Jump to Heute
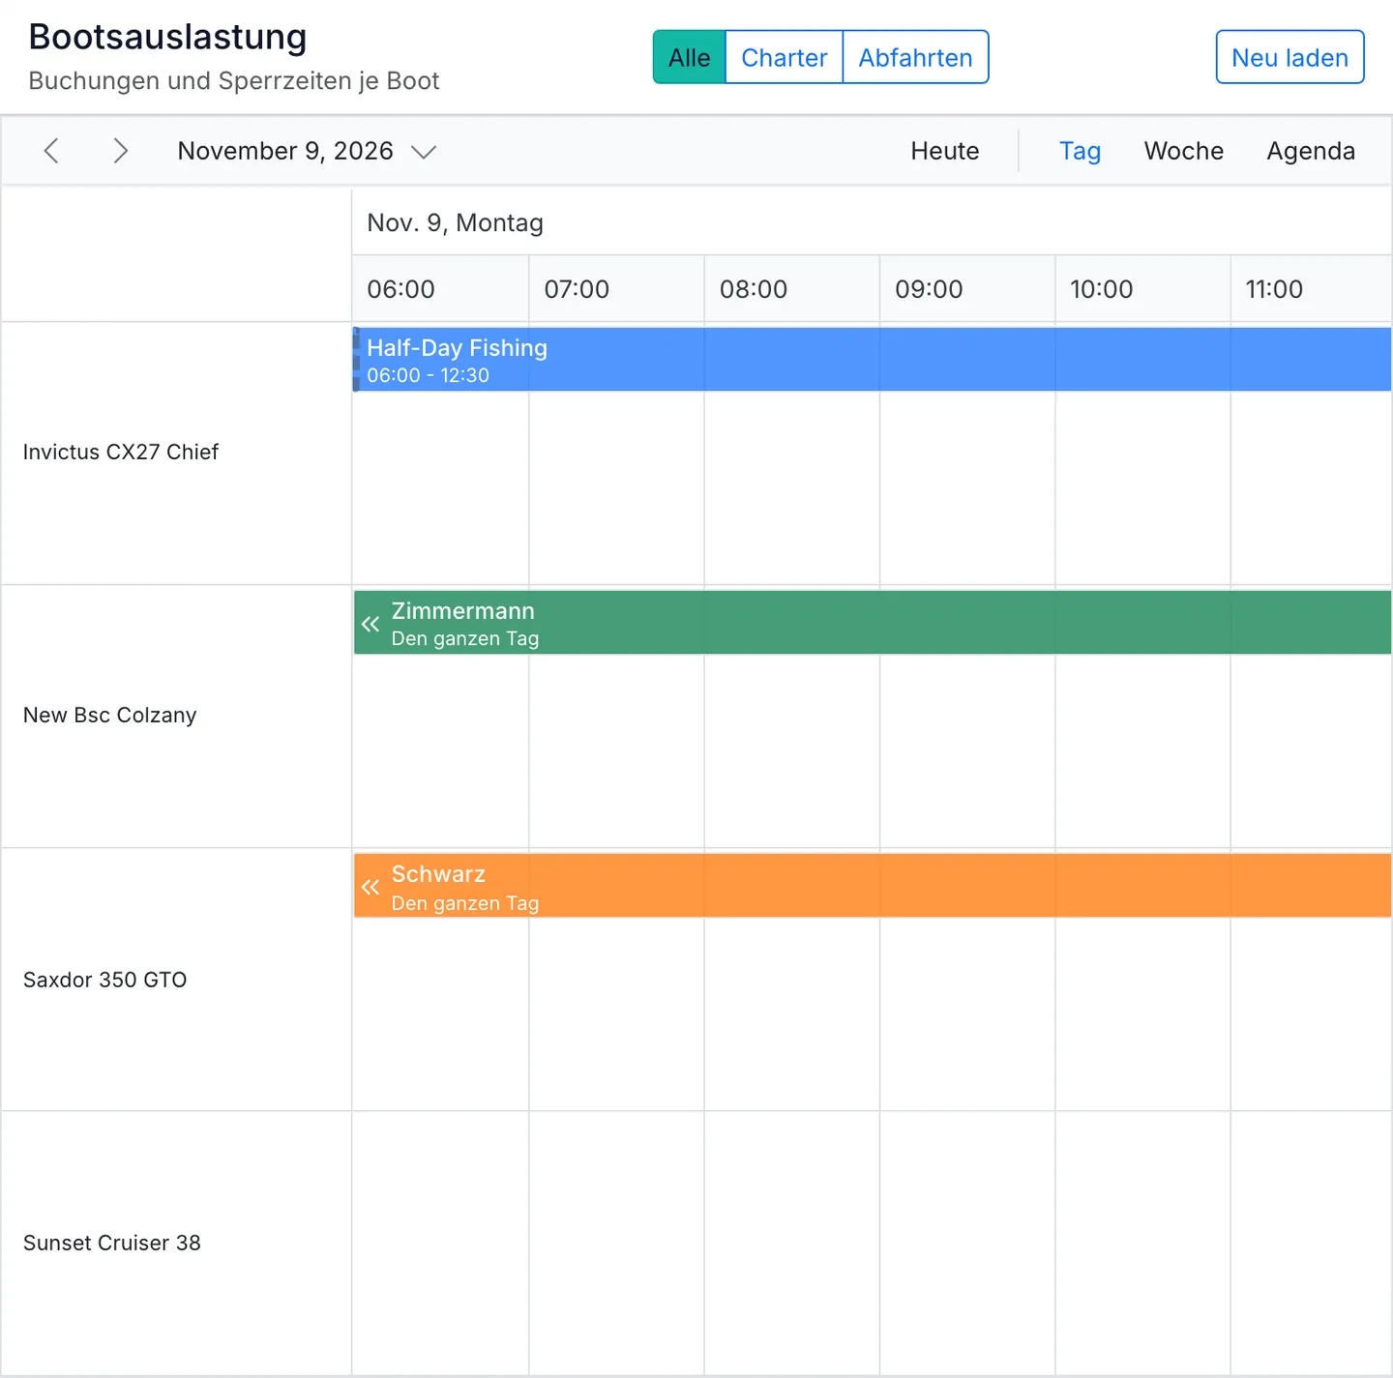Image resolution: width=1393 pixels, height=1378 pixels. [945, 151]
